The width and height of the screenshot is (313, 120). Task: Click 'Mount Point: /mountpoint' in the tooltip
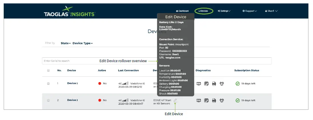(174, 44)
